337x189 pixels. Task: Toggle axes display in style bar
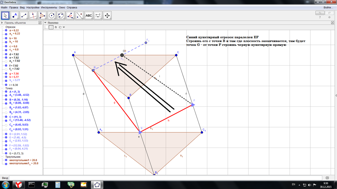(x=47, y=27)
